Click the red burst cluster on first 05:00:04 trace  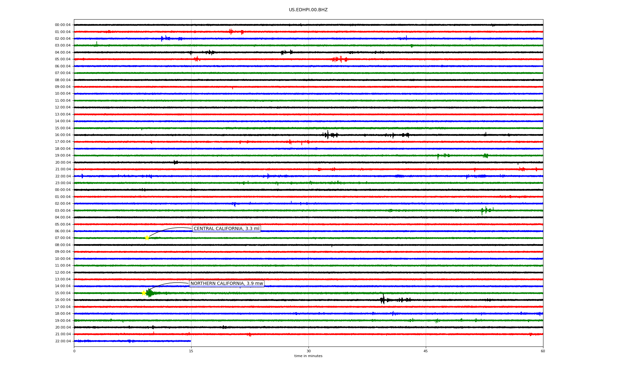[339, 59]
